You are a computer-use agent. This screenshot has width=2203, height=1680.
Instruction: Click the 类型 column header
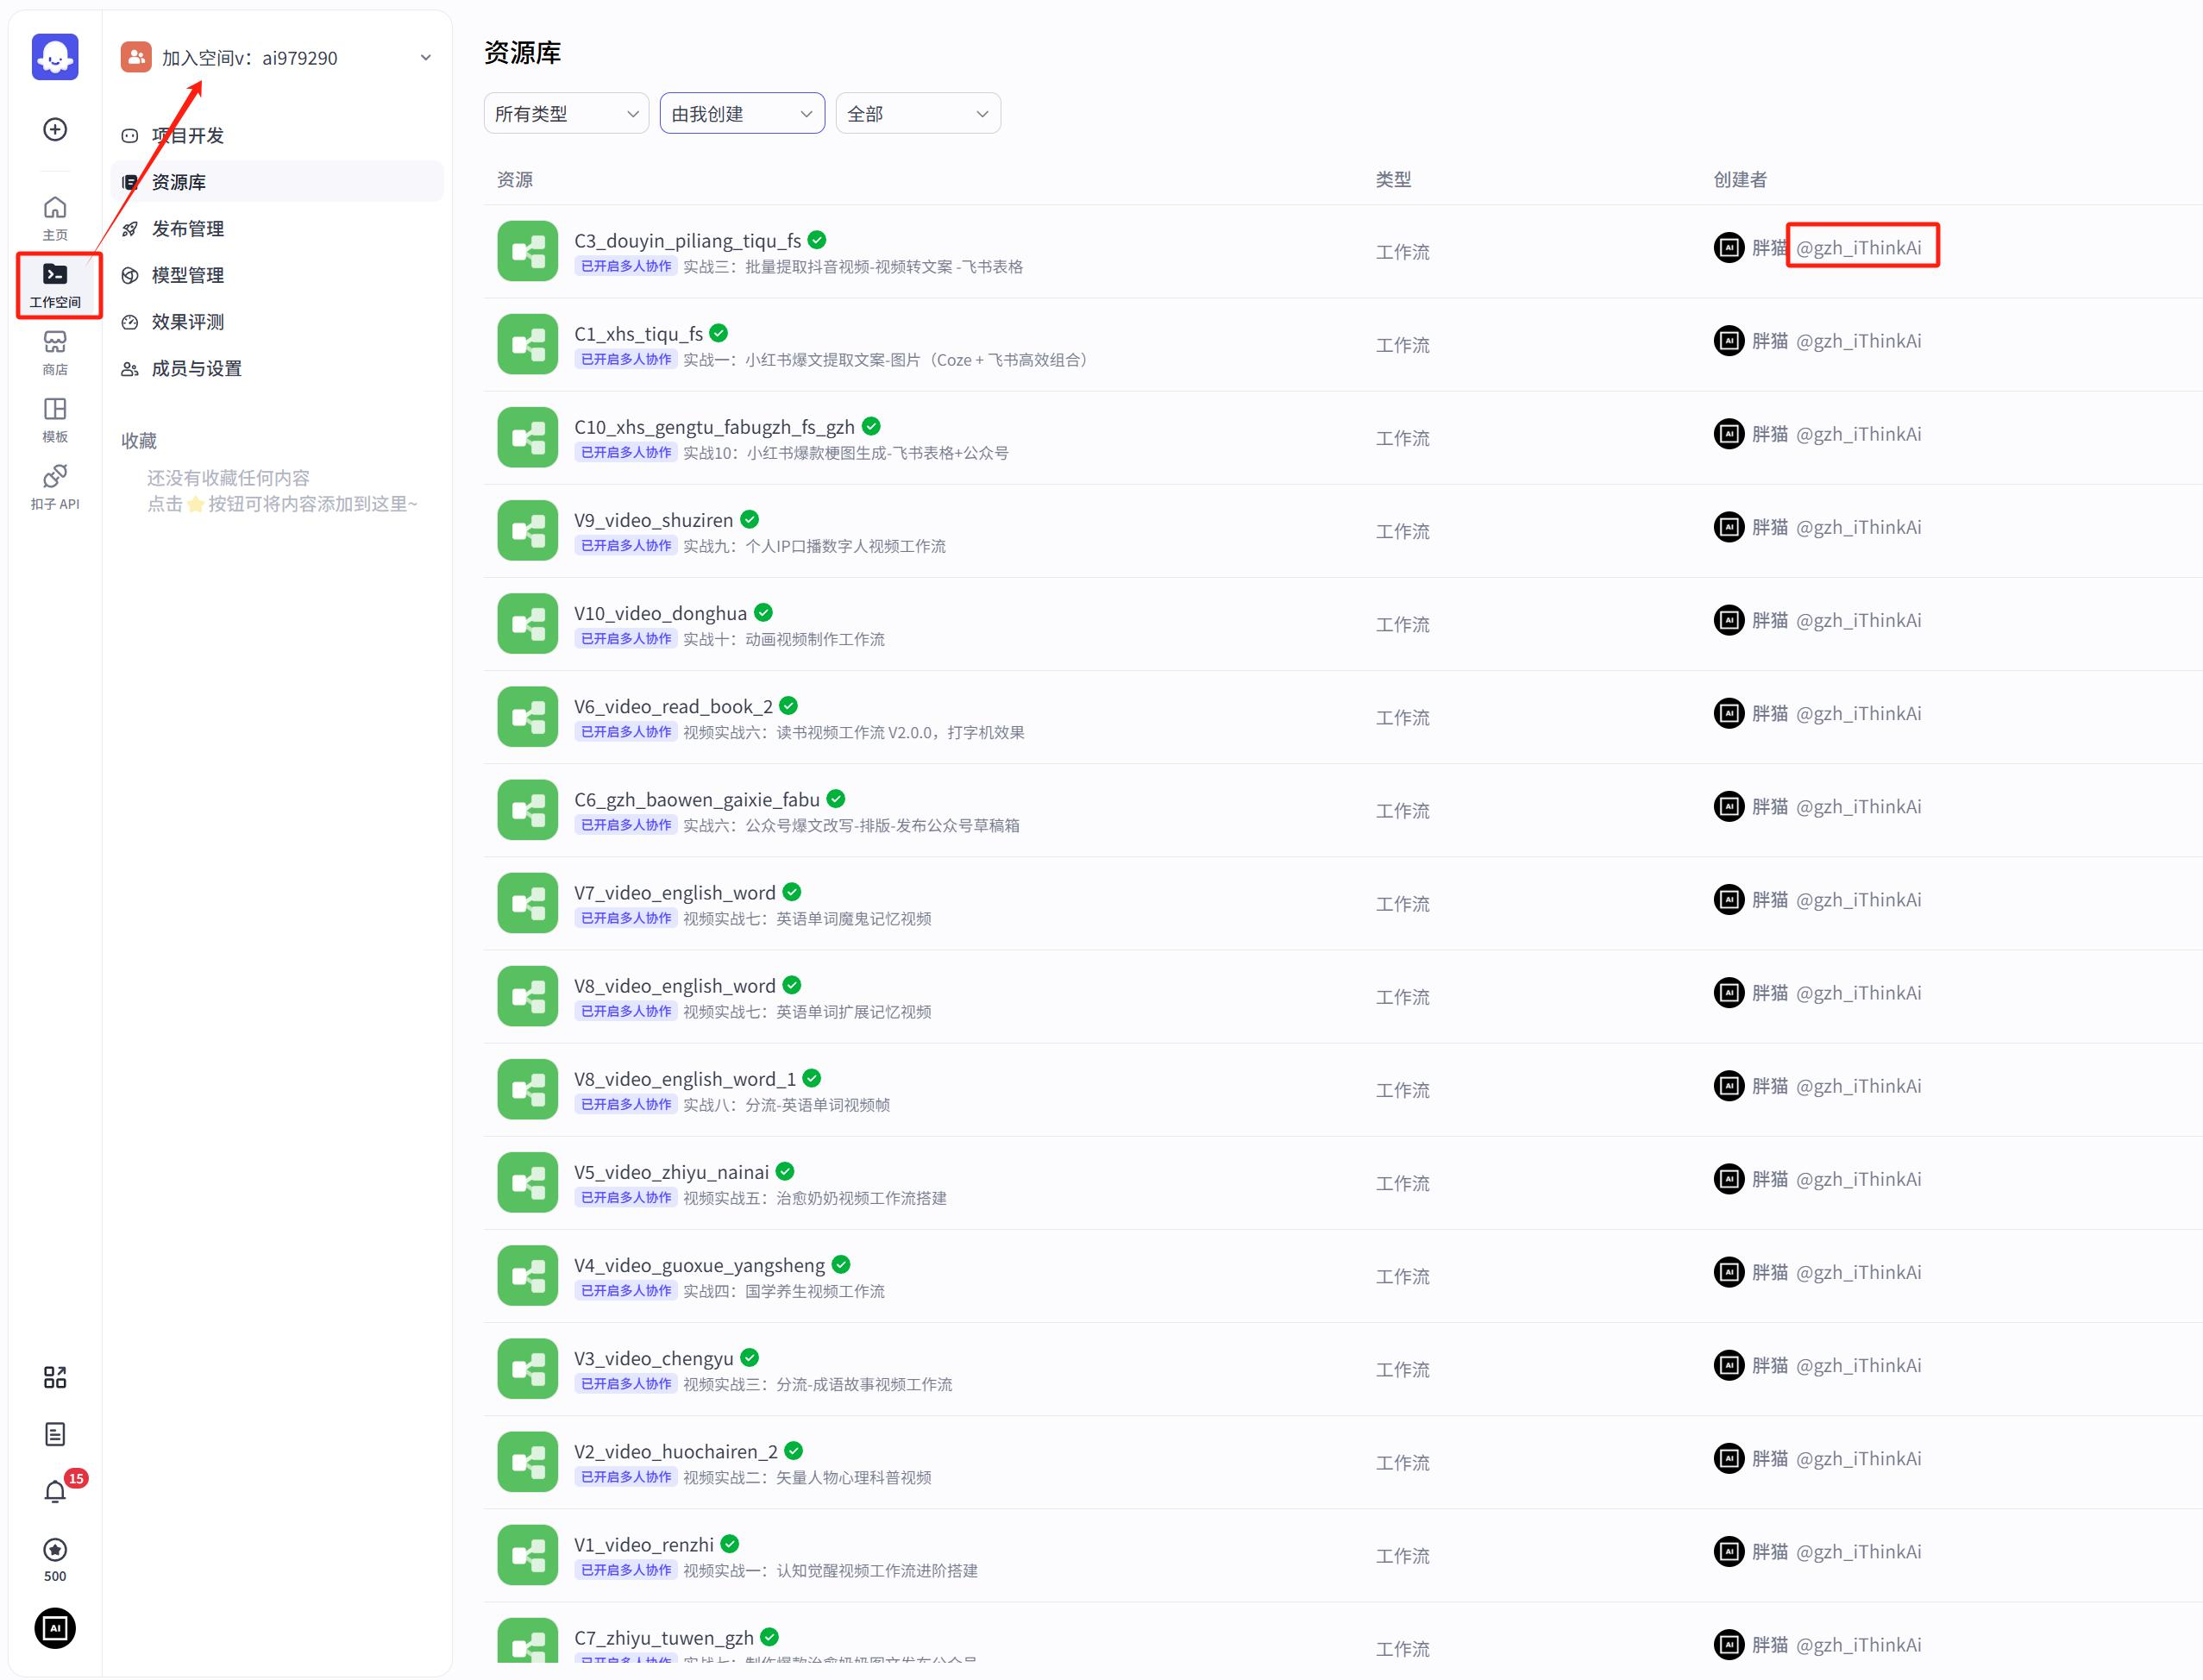(x=1393, y=179)
